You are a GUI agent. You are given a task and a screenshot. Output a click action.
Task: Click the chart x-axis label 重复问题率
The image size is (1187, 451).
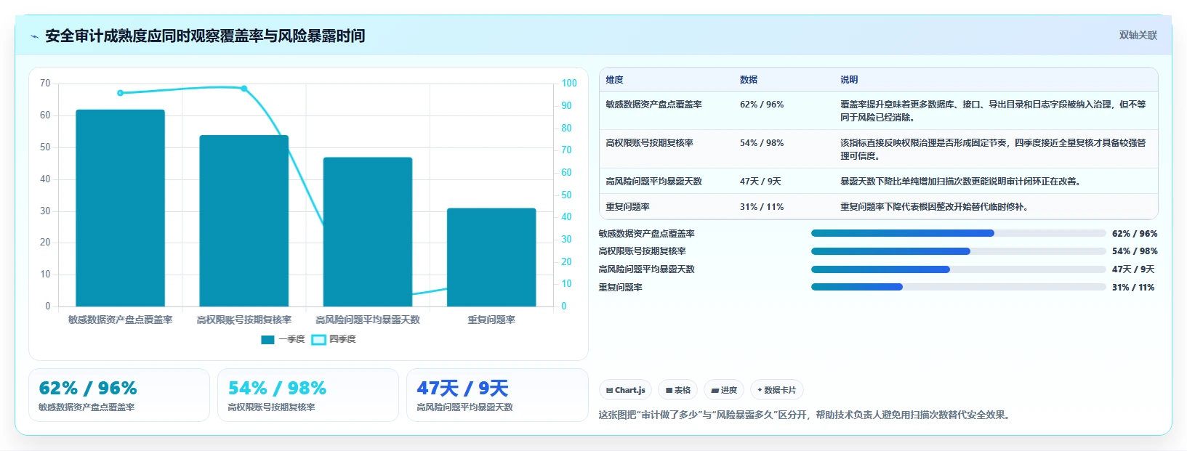tap(491, 320)
